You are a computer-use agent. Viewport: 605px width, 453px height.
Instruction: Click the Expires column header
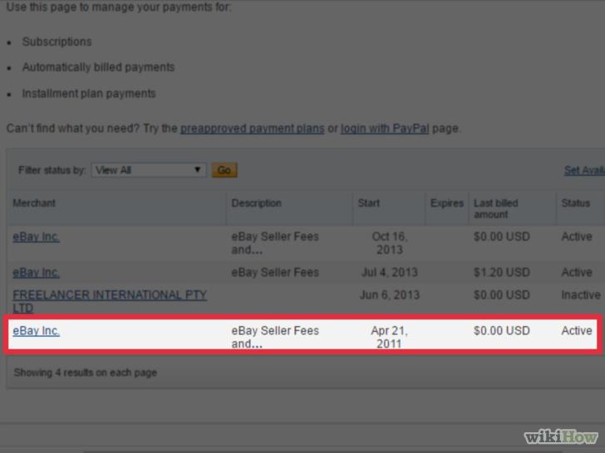coord(447,203)
